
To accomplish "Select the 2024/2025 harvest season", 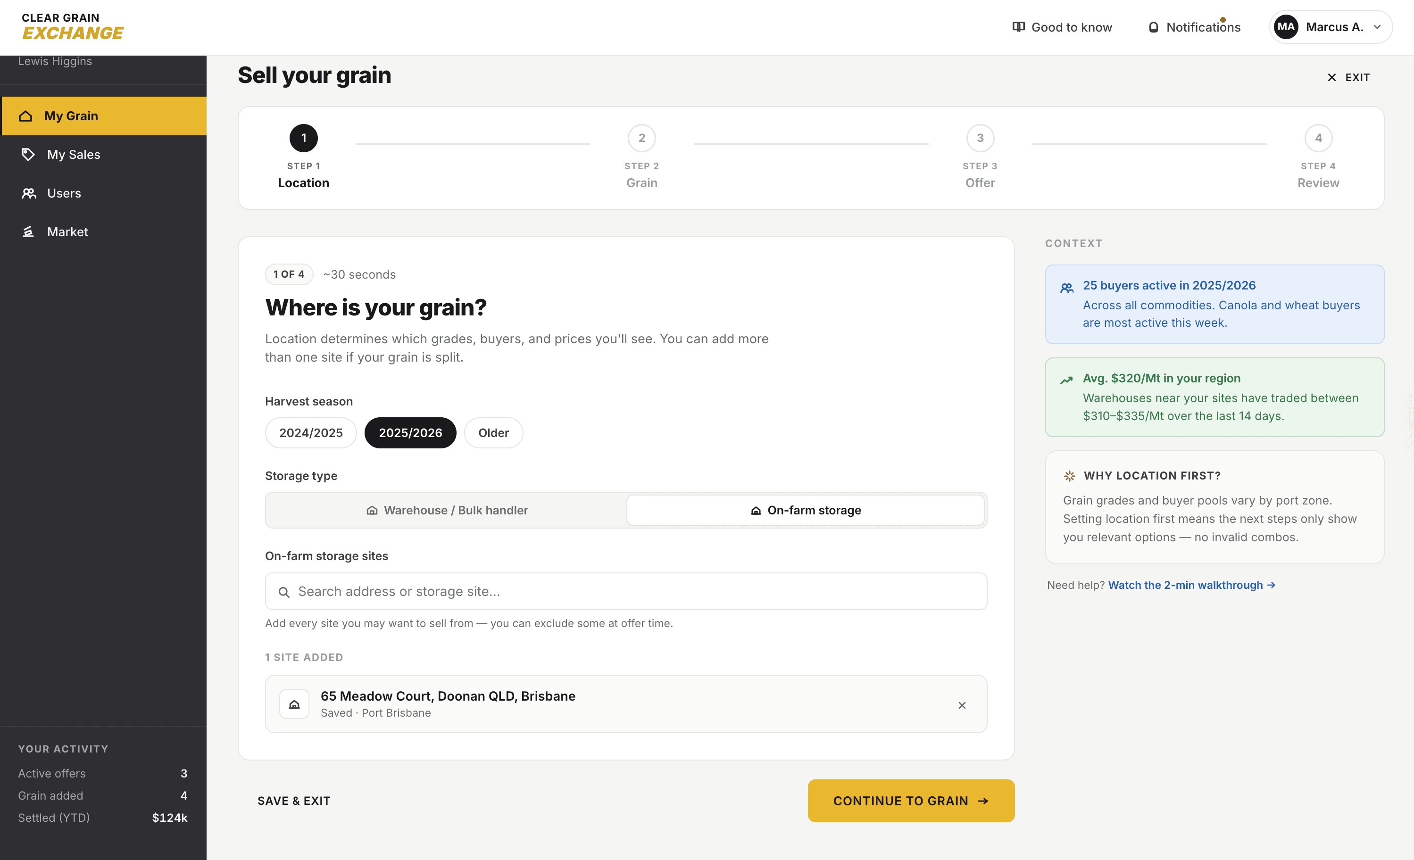I will (310, 432).
